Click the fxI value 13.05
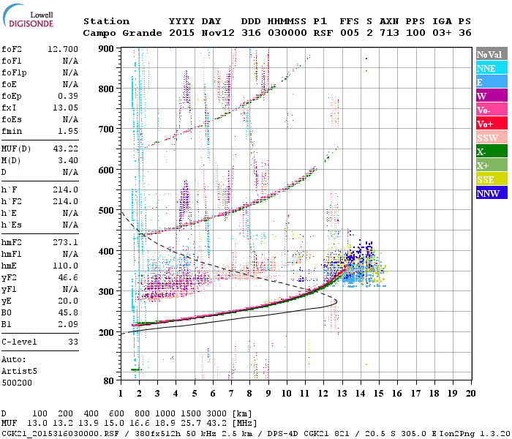Viewport: 512px width, 439px height. click(65, 108)
